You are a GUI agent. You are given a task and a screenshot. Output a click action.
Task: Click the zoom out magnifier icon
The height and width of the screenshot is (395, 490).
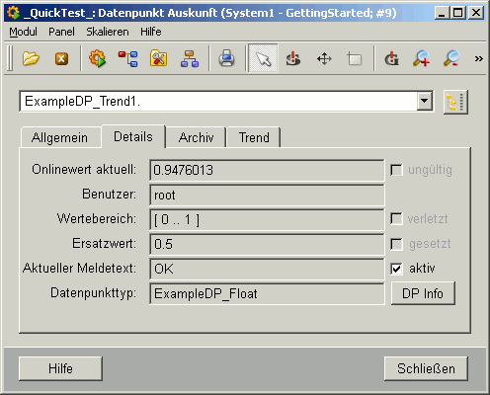tap(451, 59)
